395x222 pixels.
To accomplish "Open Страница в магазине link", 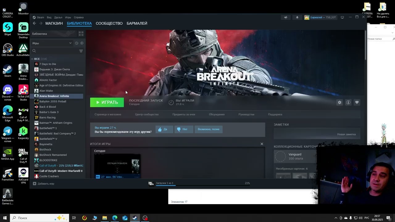I will (108, 114).
